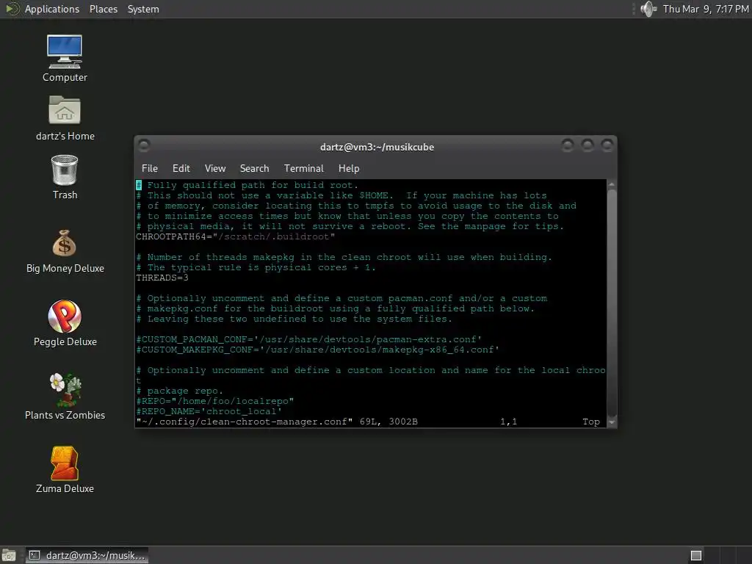752x564 pixels.
Task: Open the System menu
Action: (143, 9)
